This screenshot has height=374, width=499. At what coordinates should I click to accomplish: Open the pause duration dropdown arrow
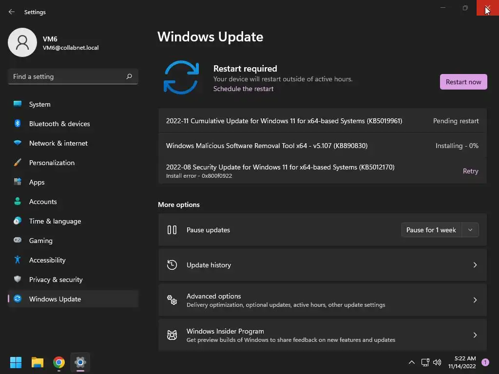[x=470, y=230]
